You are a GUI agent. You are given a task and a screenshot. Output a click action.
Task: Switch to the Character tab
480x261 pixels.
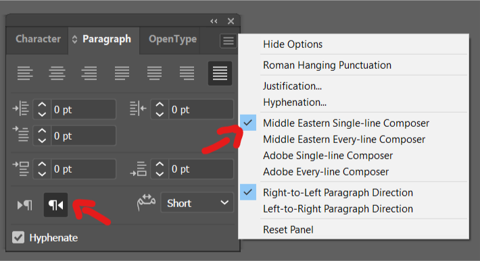pyautogui.click(x=38, y=39)
